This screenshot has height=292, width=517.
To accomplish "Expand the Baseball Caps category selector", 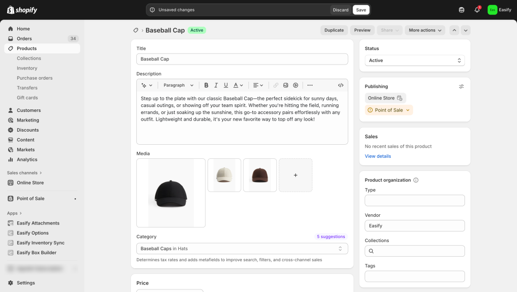I will (x=242, y=249).
